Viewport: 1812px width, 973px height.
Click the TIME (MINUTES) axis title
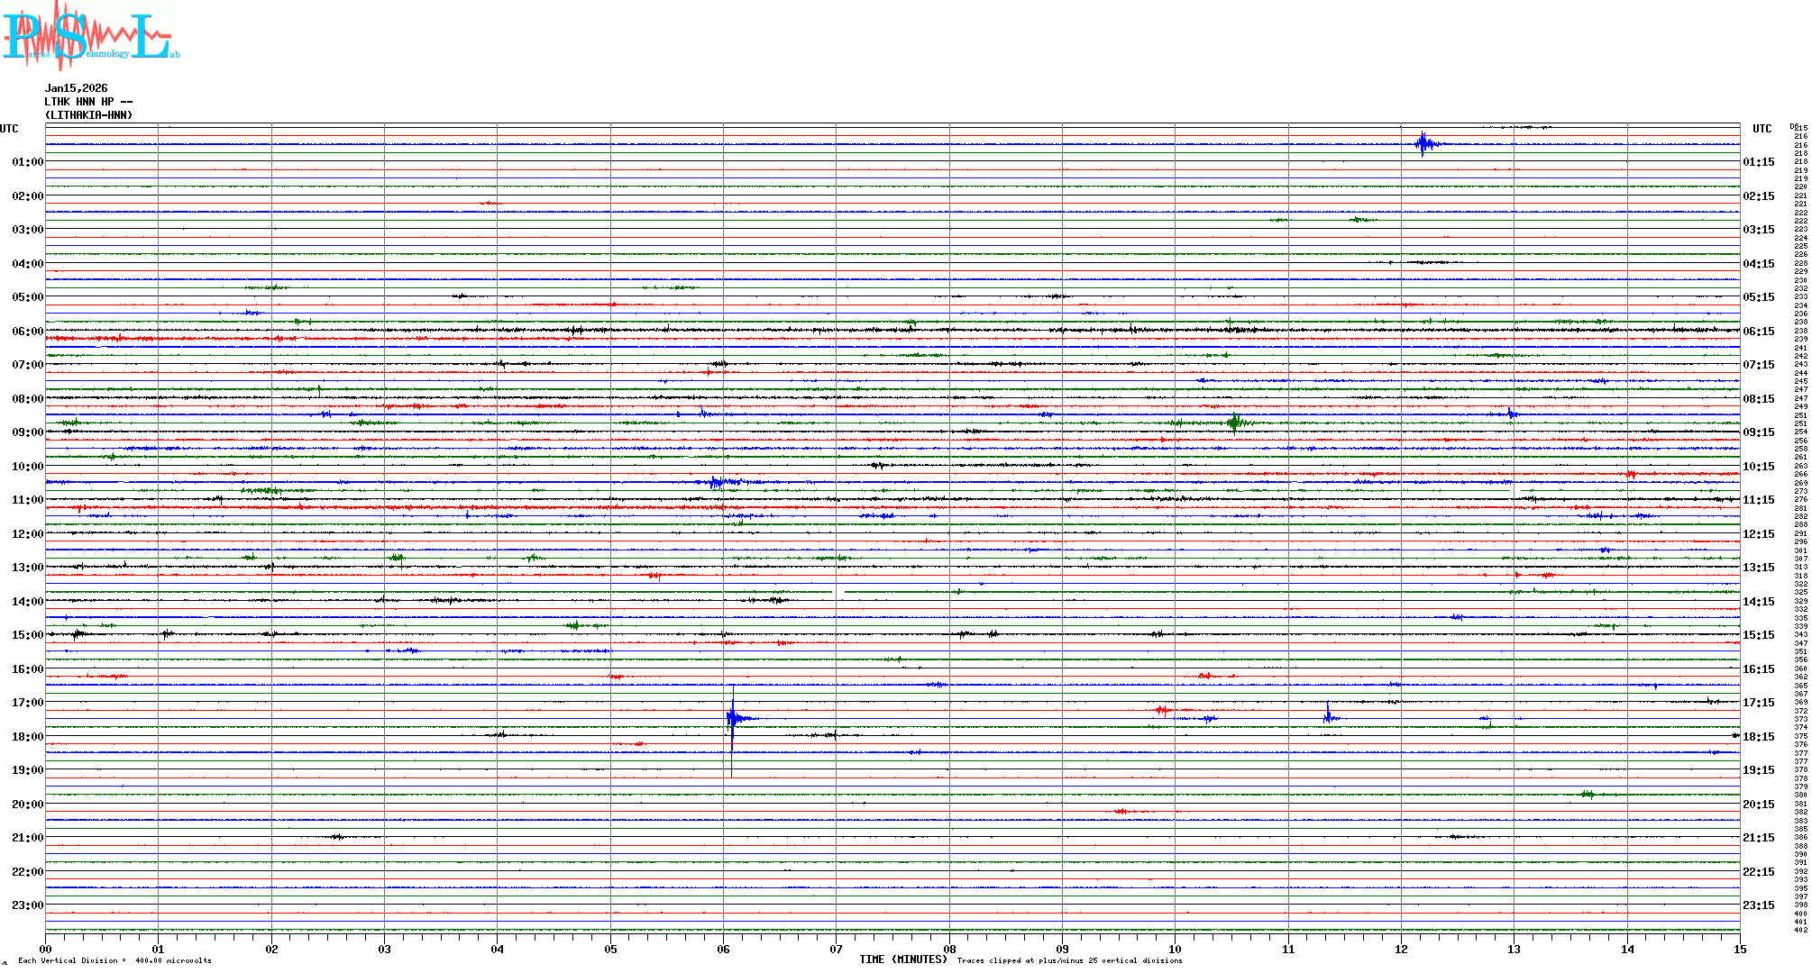(902, 959)
